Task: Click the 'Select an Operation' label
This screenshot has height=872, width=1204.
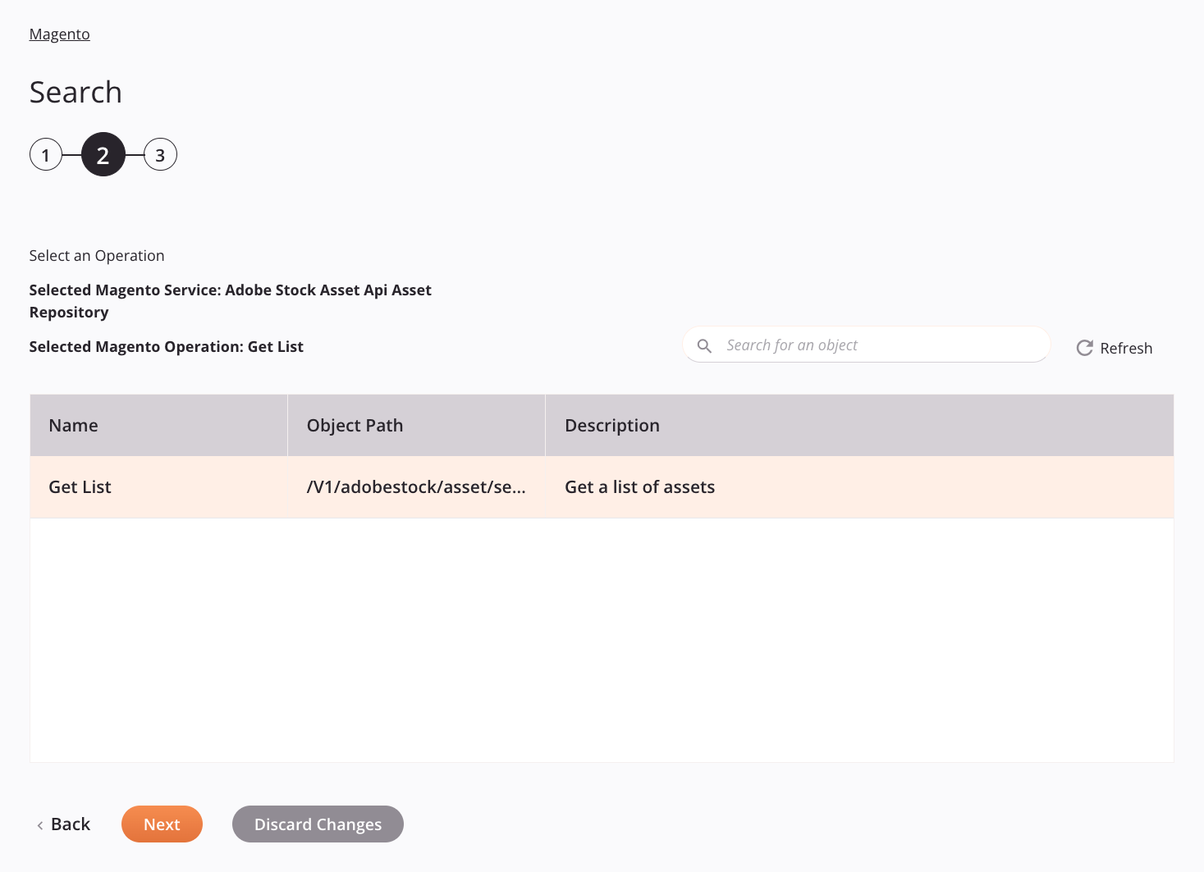Action: point(97,255)
